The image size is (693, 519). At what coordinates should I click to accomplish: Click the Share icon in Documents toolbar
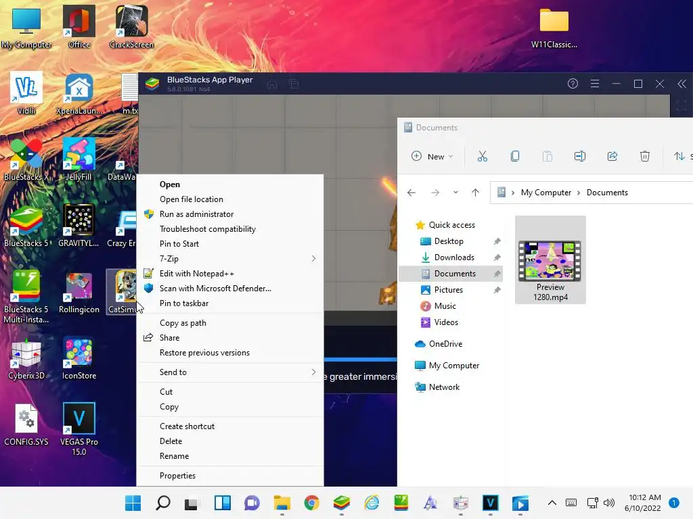pos(612,156)
